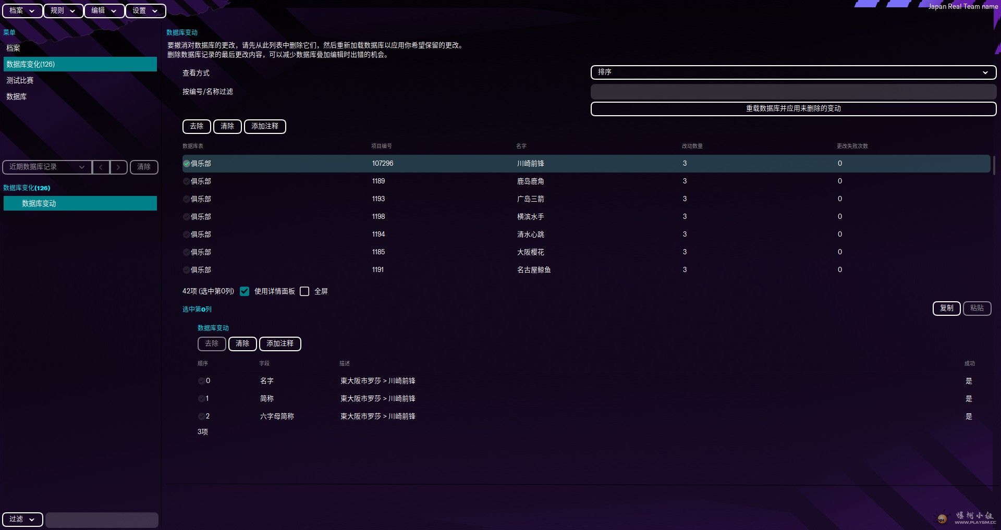Select the 数据库变动 tree item in sidebar
1001x530 pixels.
[x=80, y=203]
